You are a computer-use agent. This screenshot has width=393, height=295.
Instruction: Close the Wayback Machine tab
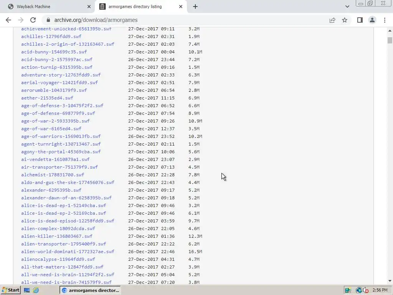pyautogui.click(x=89, y=7)
